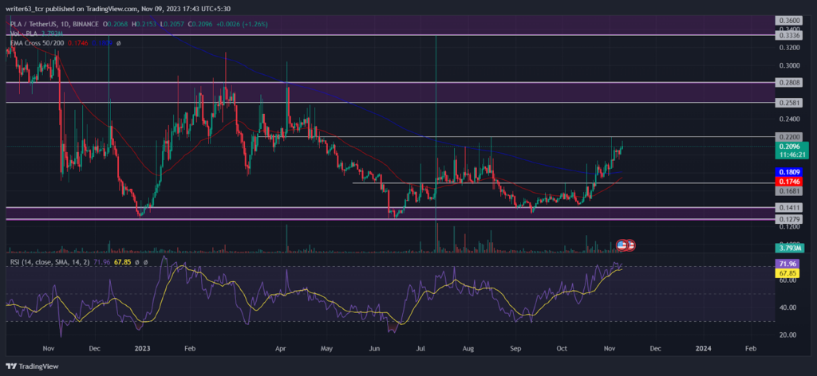
Task: Select the horizontal line drawn at 0.1681
Action: pos(562,183)
